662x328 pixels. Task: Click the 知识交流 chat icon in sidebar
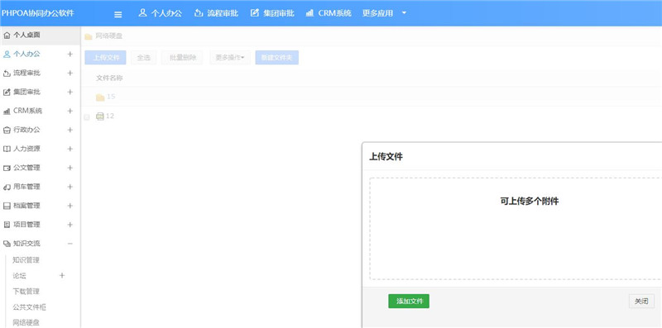pyautogui.click(x=7, y=244)
